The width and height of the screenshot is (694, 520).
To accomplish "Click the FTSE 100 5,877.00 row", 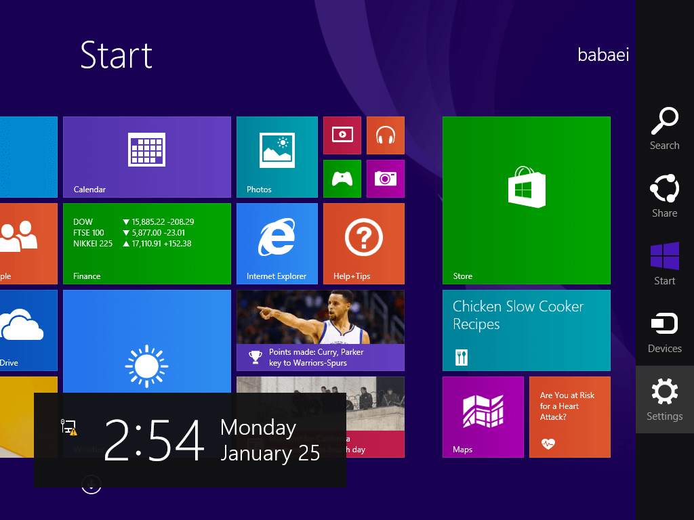I will 129,233.
